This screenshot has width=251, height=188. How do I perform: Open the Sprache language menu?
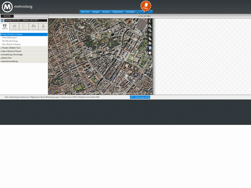(x=106, y=12)
